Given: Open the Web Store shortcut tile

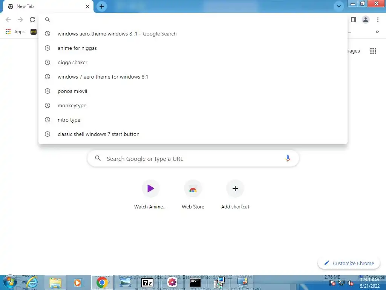Looking at the screenshot, I should click(x=193, y=195).
